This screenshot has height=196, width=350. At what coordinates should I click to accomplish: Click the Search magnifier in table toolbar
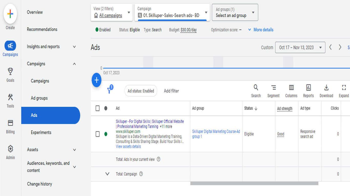click(x=256, y=88)
